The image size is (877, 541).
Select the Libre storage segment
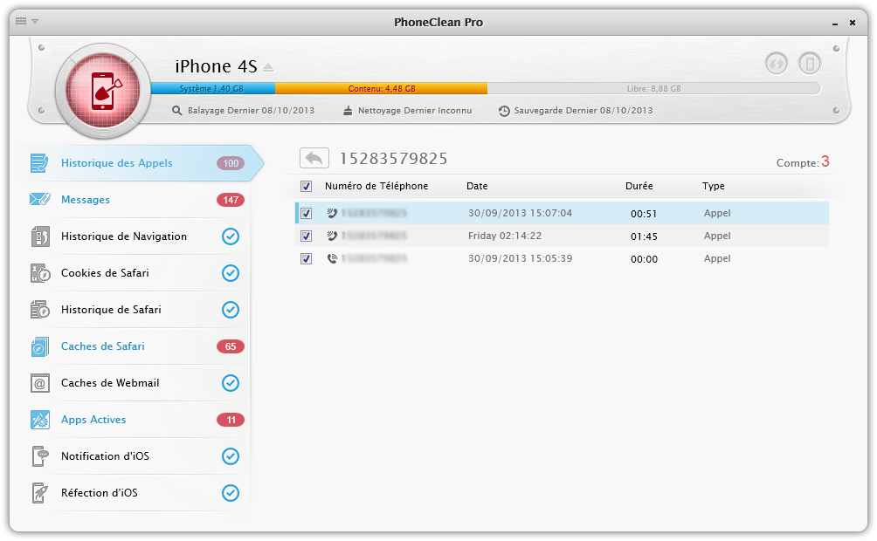[x=653, y=88]
